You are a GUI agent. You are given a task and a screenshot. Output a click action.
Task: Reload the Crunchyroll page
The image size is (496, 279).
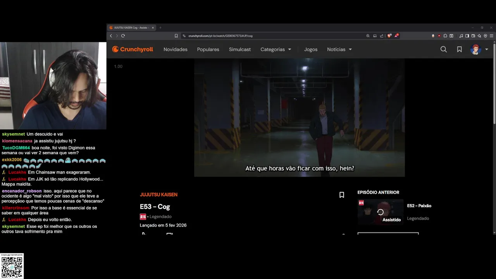tap(123, 36)
